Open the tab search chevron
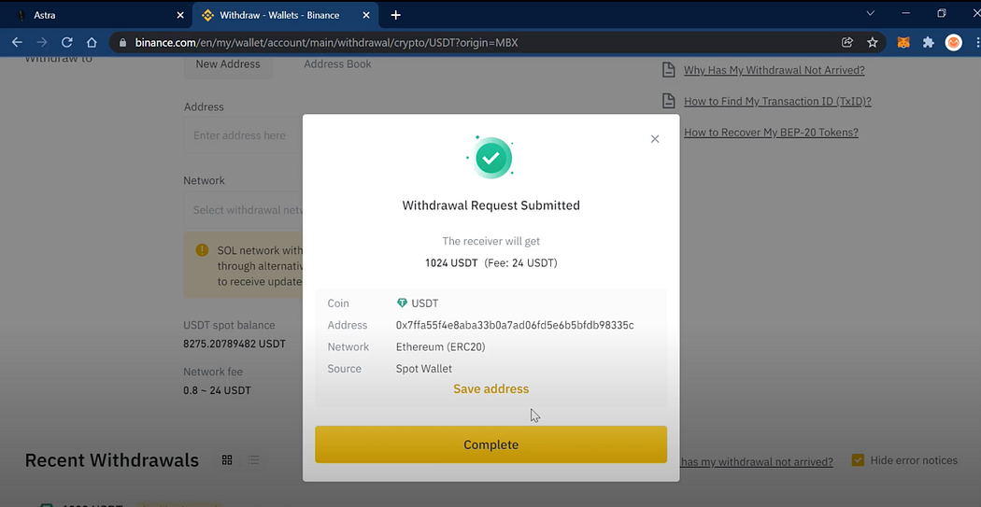 870,13
